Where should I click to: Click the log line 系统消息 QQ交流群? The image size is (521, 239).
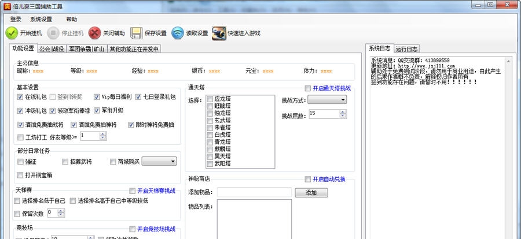pyautogui.click(x=410, y=61)
